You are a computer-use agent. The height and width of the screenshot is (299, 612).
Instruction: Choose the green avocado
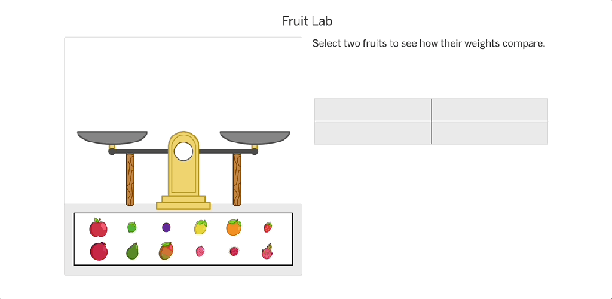[132, 251]
